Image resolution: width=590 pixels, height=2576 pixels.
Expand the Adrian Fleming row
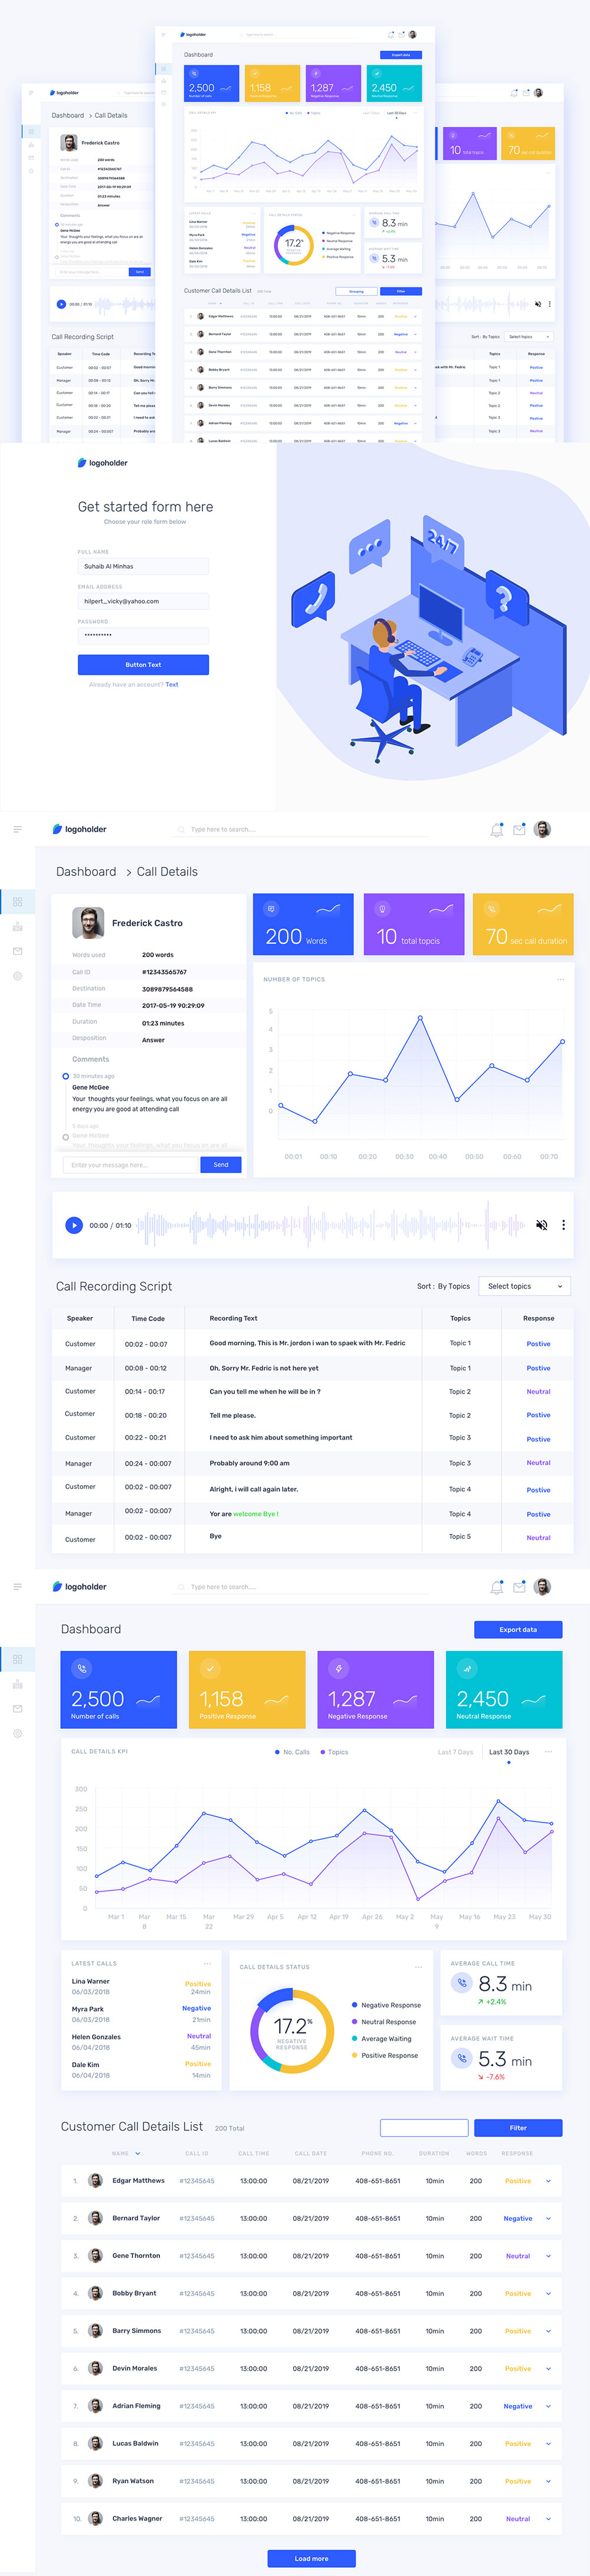click(548, 2407)
